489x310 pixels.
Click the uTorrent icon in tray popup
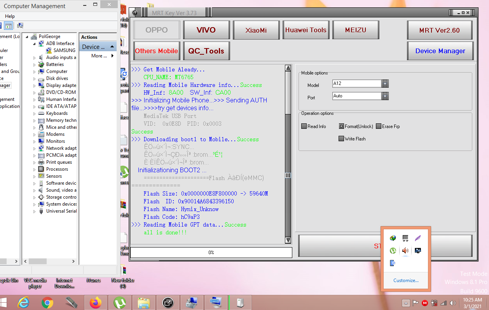393,251
